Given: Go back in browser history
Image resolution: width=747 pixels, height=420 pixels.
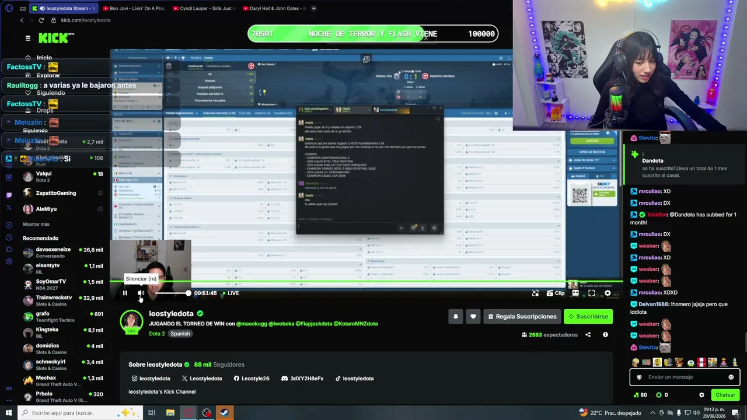Looking at the screenshot, I should tap(22, 20).
